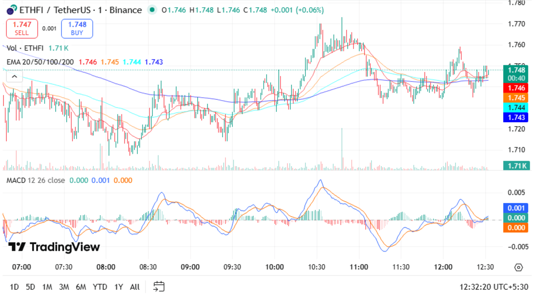Click the 1 interval label in the title
Image resolution: width=539 pixels, height=295 pixels.
pyautogui.click(x=100, y=10)
